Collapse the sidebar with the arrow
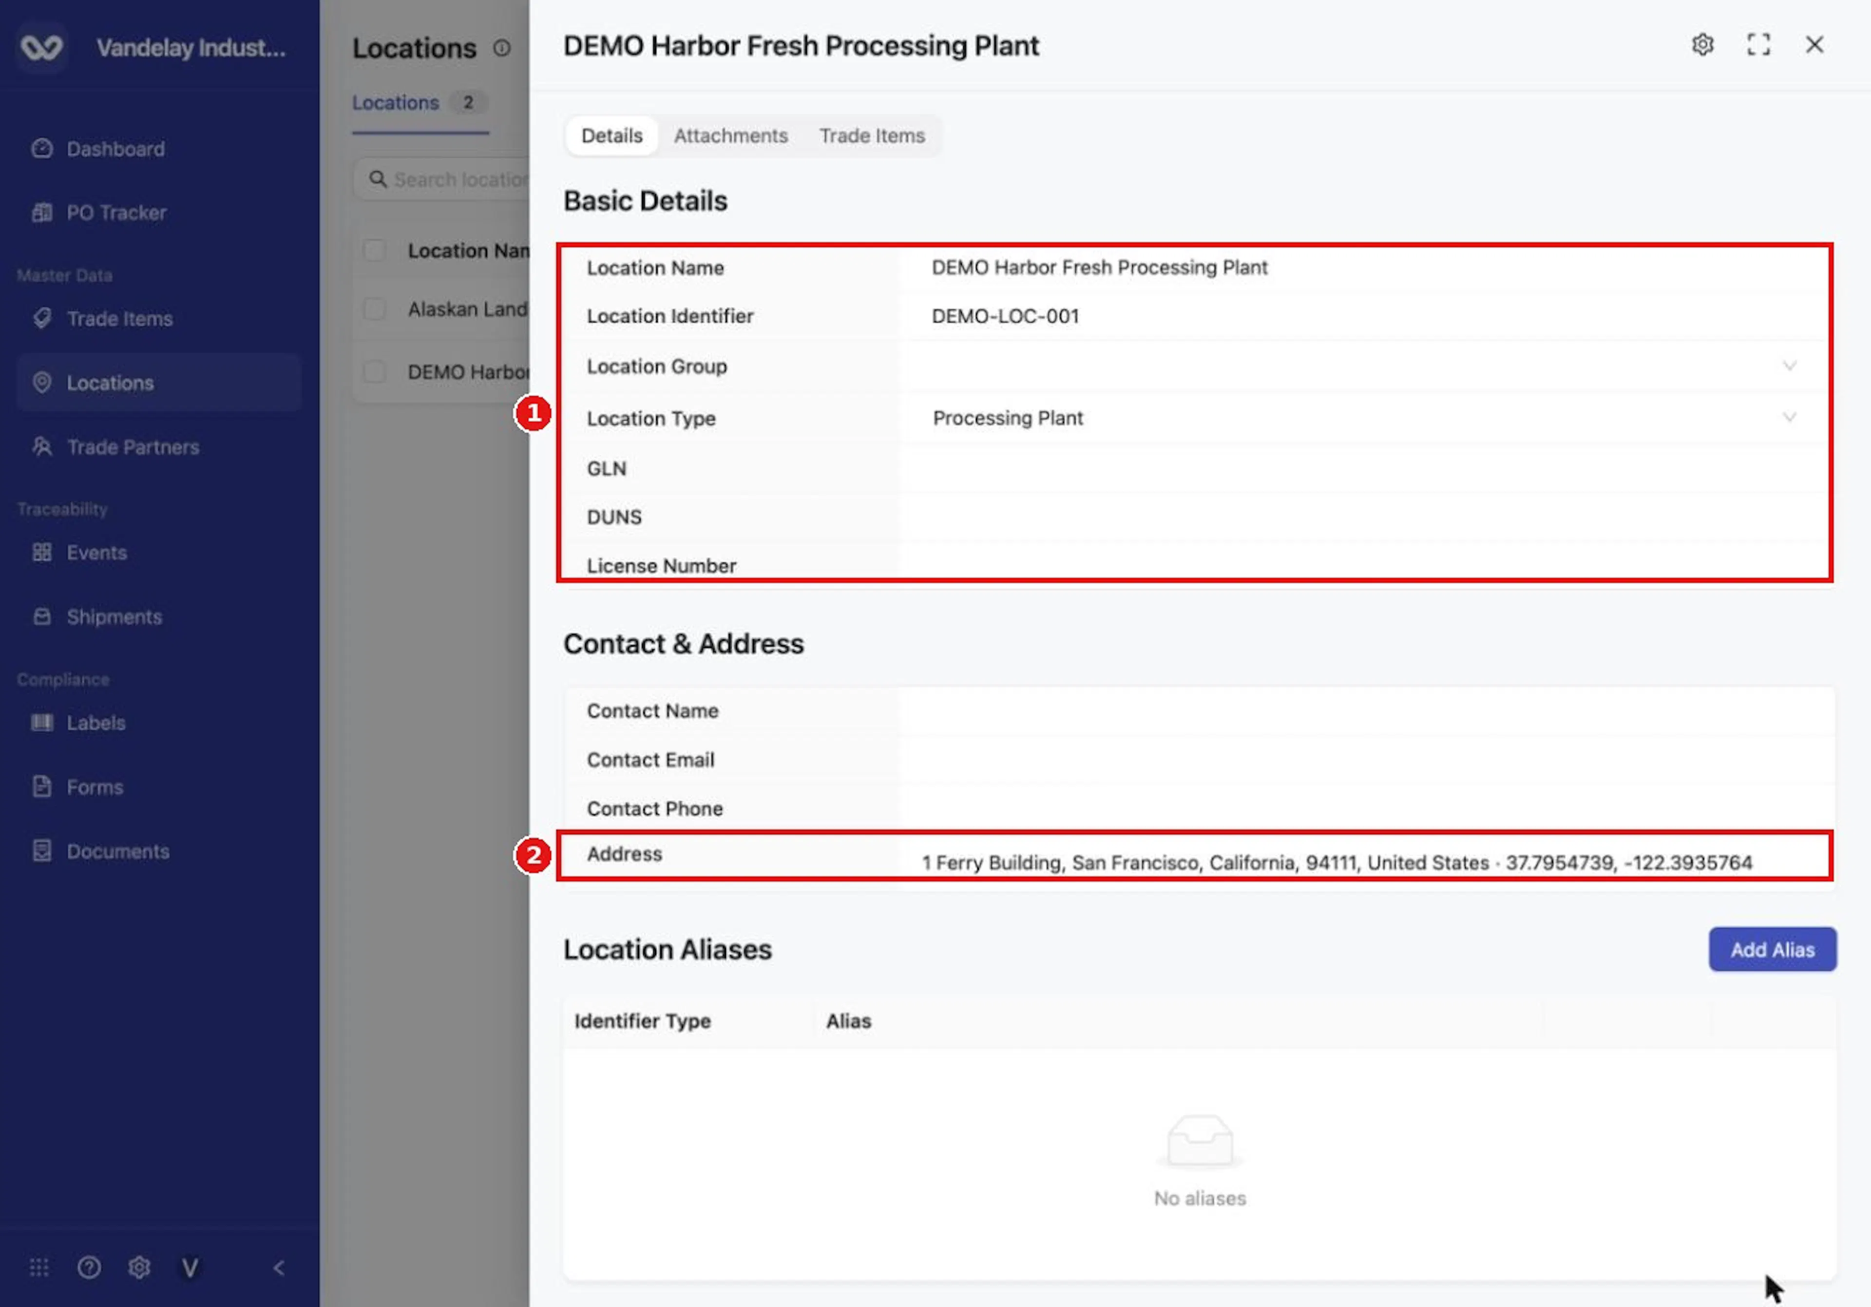Image resolution: width=1871 pixels, height=1307 pixels. (x=279, y=1268)
